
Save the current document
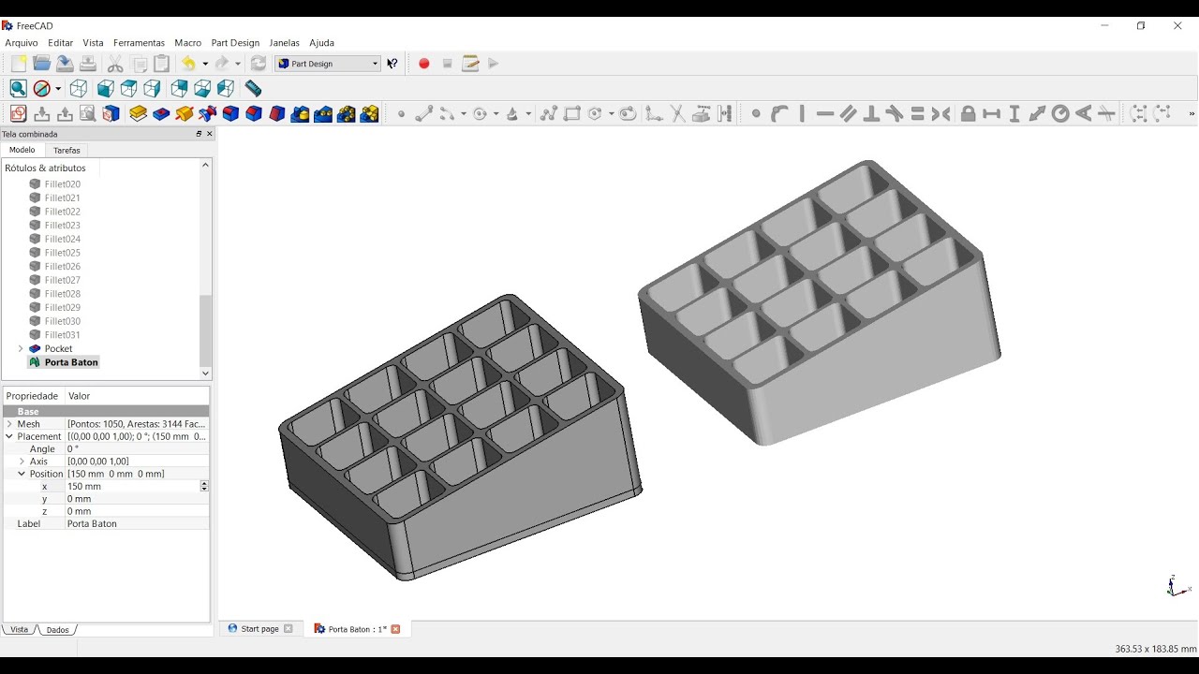point(65,64)
